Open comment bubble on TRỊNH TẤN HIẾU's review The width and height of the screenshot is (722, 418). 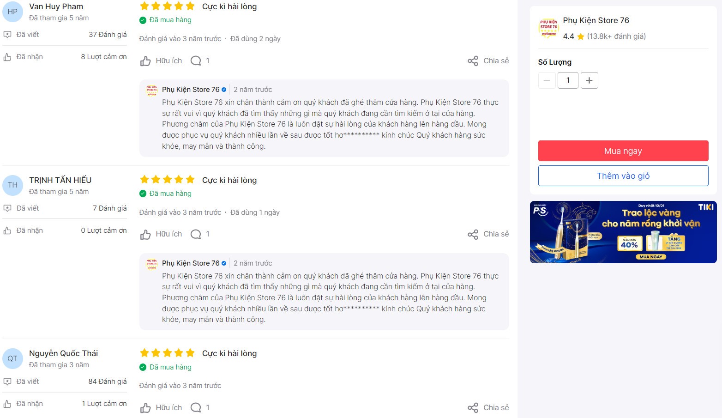tap(196, 234)
